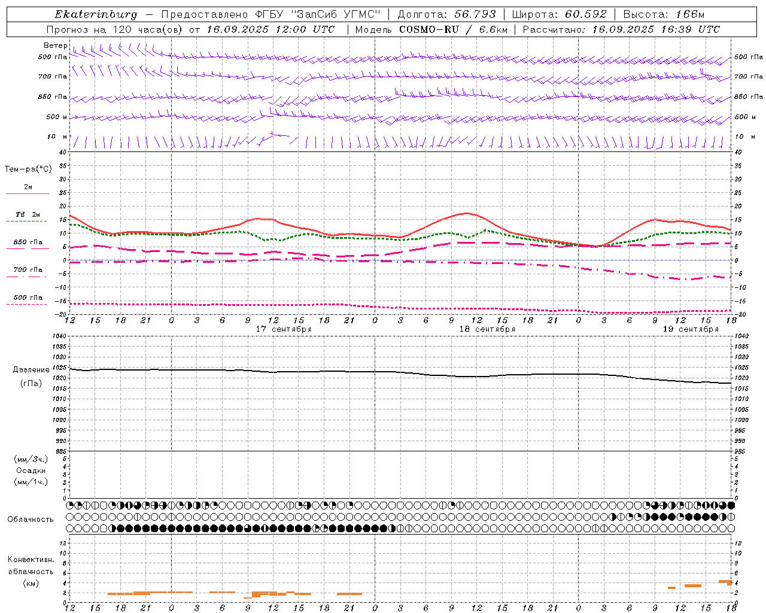The image size is (766, 613).
Task: Click the right-side 10 м wind level label
Action: (744, 136)
